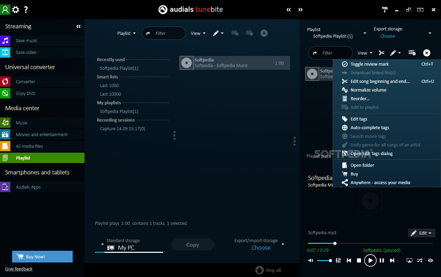Toggle shuffle playback

pyautogui.click(x=420, y=260)
